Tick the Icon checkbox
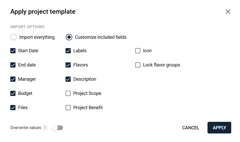 point(138,51)
